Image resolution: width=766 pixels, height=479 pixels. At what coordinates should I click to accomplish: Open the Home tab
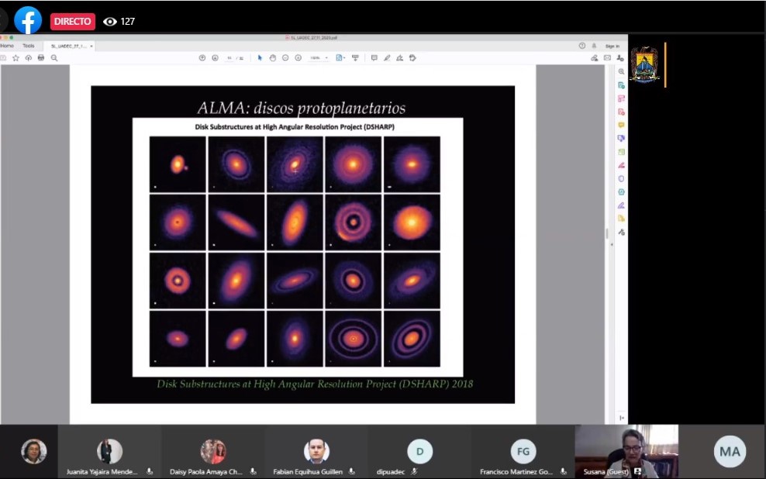tap(7, 46)
